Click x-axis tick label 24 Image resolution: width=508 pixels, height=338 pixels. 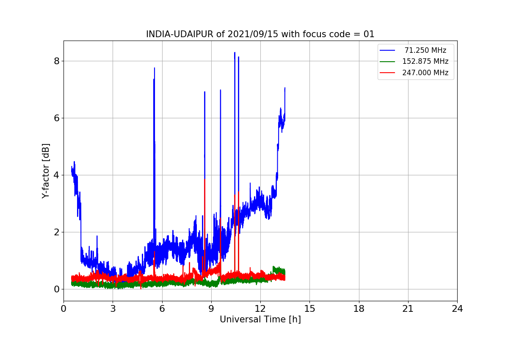point(457,308)
